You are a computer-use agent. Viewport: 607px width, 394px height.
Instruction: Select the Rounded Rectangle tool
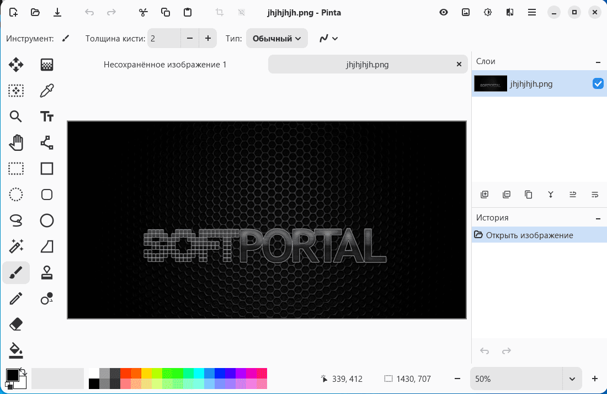47,195
